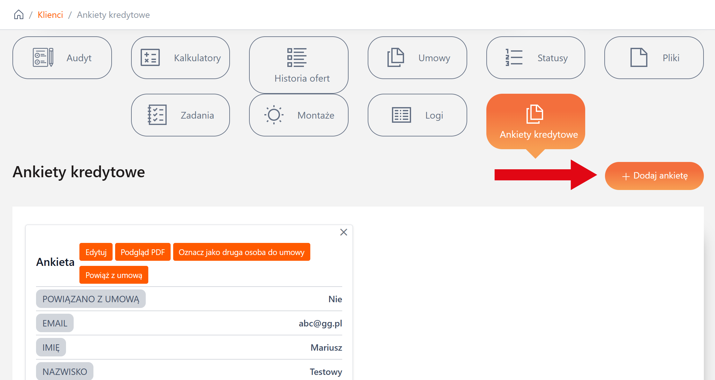
Task: Open the Montaże sun icon
Action: (x=274, y=115)
